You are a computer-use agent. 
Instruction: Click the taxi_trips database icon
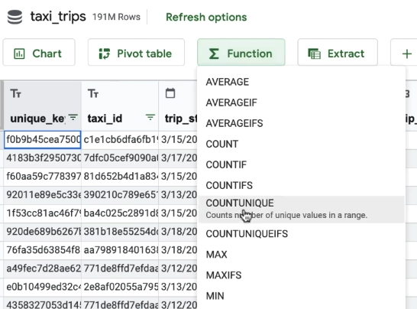tap(15, 17)
